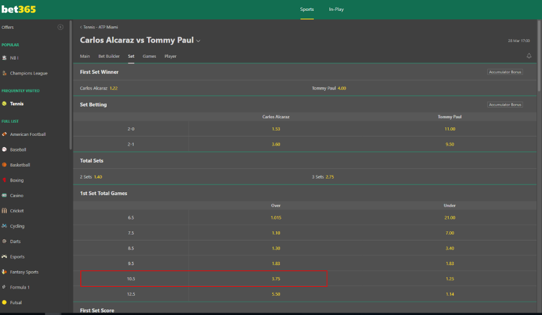Click the Fantasy Sports icon
The height and width of the screenshot is (315, 542).
coord(4,272)
